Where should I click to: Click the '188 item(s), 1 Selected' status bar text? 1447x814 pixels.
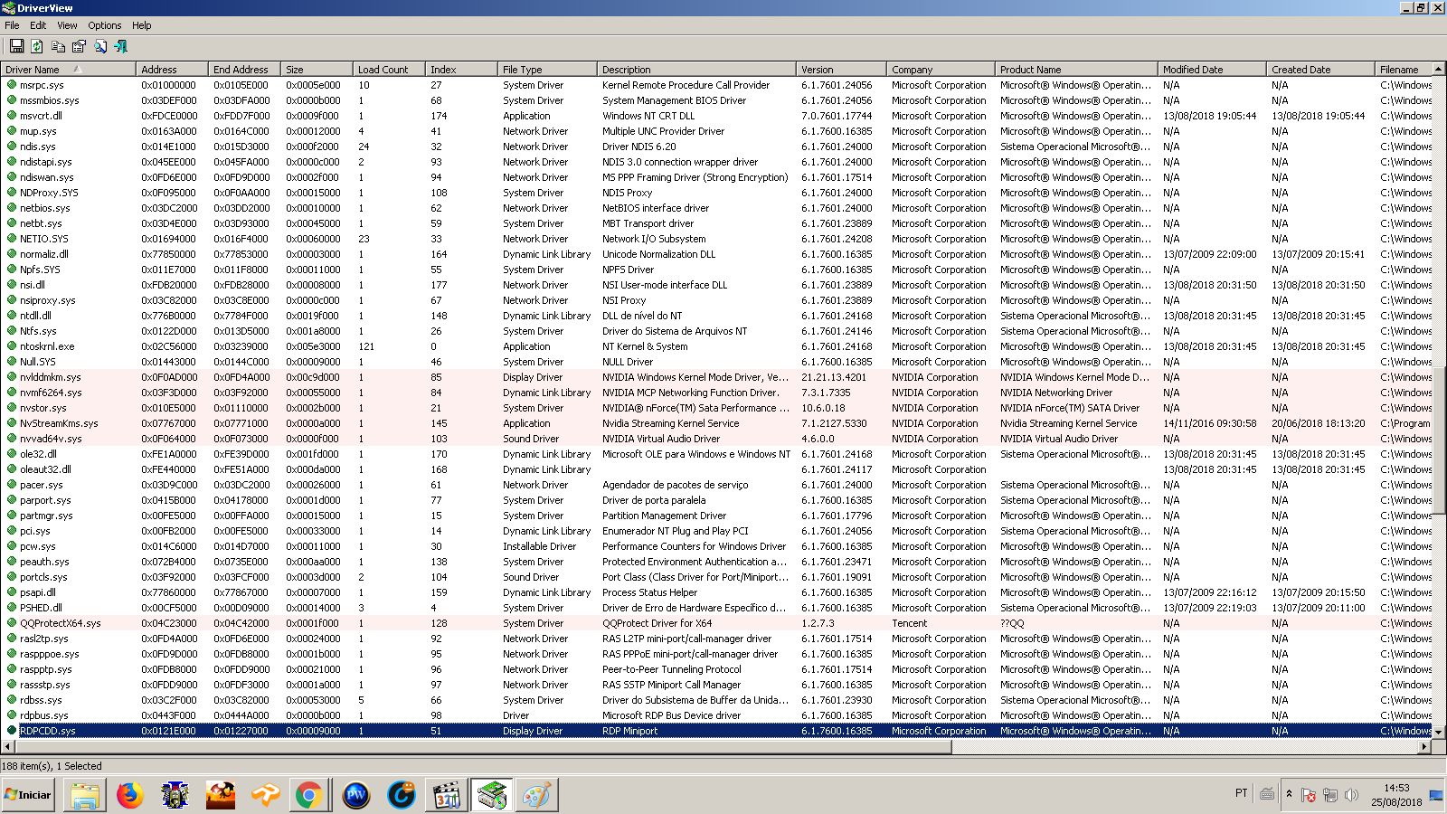pyautogui.click(x=52, y=766)
